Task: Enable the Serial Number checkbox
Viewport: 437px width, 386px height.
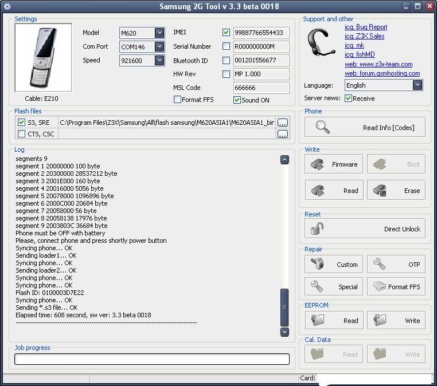Action: pyautogui.click(x=226, y=46)
